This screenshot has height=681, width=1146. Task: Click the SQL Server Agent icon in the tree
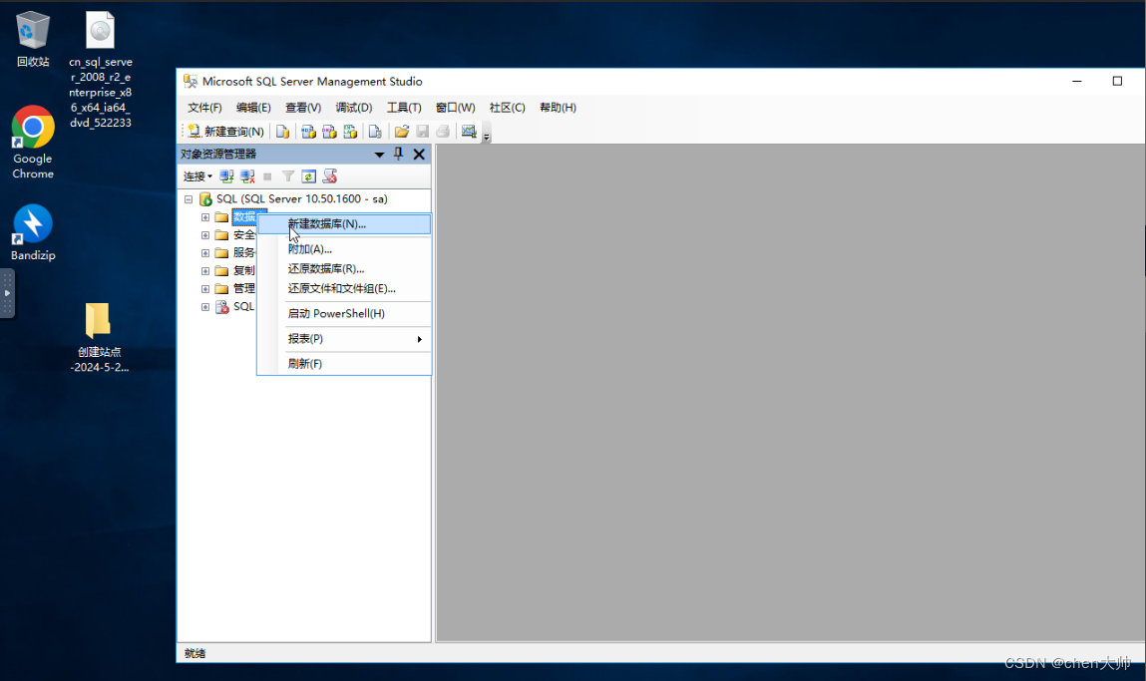(222, 307)
